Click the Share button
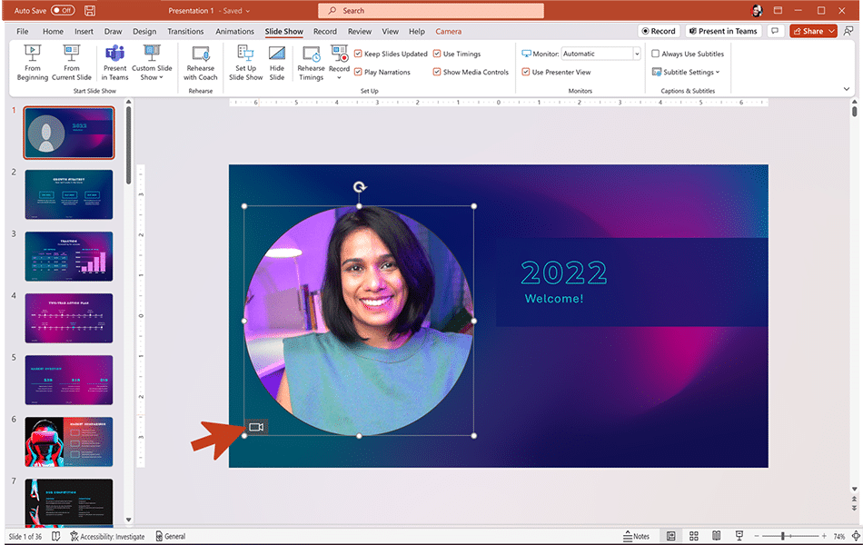The image size is (863, 545). tap(808, 32)
